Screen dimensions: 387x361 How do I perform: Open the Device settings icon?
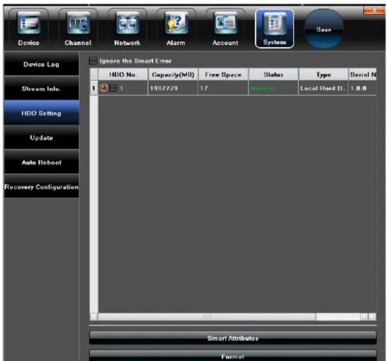pyautogui.click(x=29, y=29)
